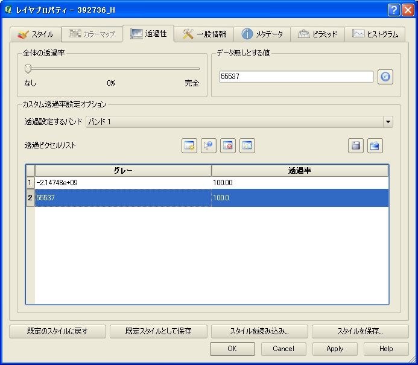
Task: Click the default values table icon
Action: click(247, 145)
